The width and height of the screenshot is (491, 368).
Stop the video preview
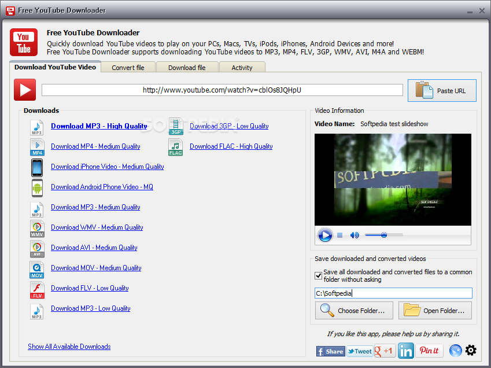[x=339, y=235]
